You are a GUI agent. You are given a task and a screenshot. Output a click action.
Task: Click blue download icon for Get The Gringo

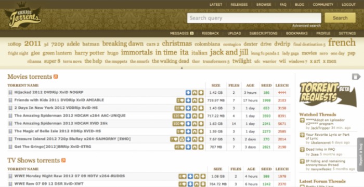188,147
